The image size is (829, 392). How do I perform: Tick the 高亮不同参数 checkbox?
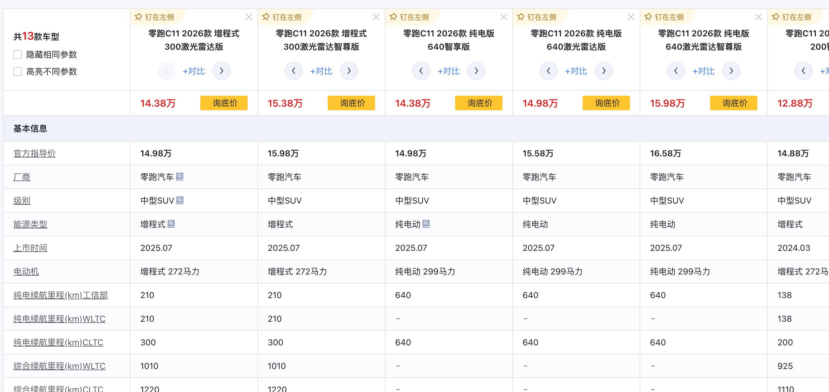coord(18,71)
